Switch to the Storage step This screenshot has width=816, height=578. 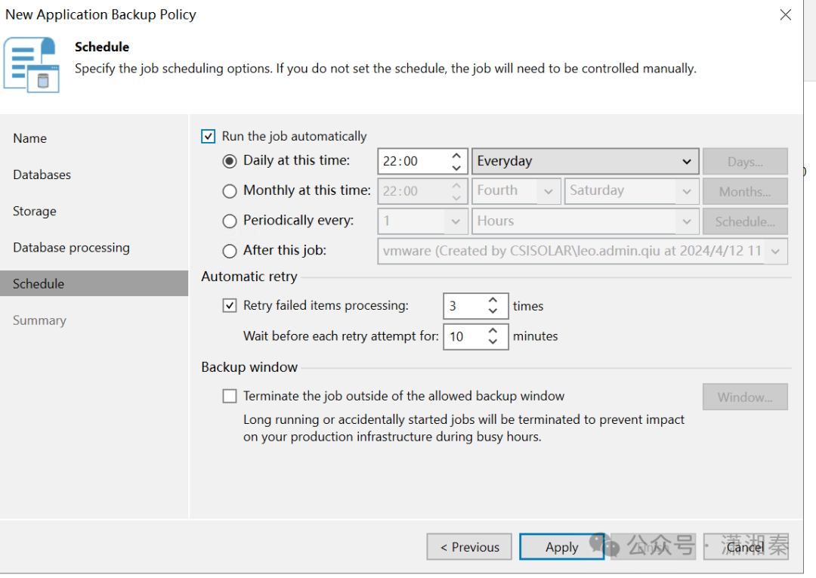click(x=35, y=211)
